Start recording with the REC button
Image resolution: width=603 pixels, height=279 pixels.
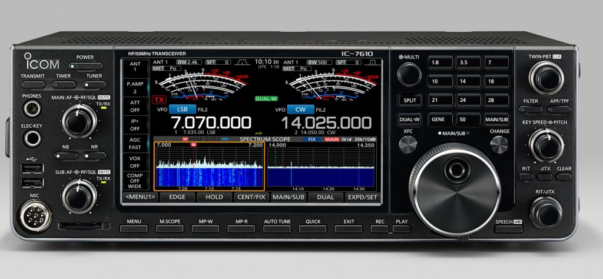point(380,228)
